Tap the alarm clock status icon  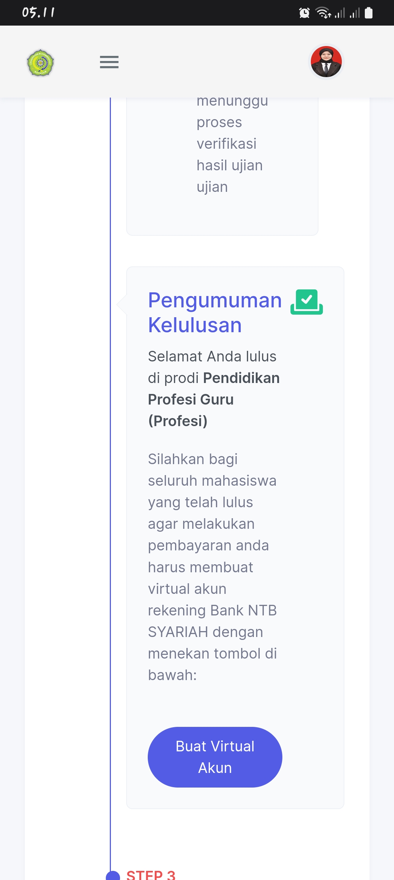pos(304,13)
